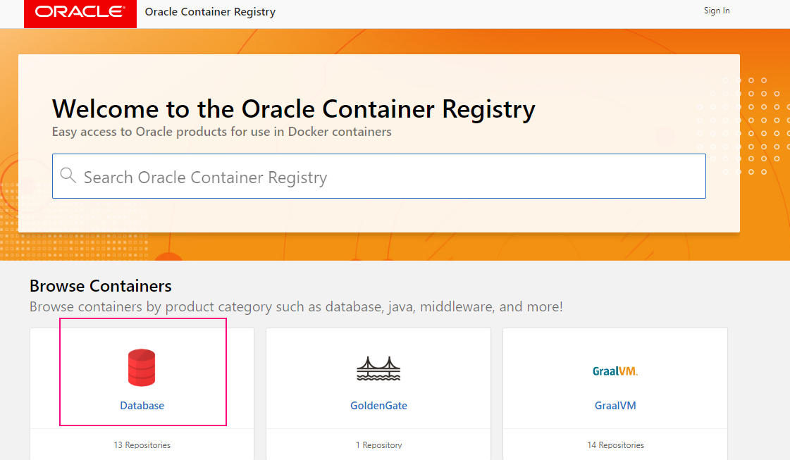Click the Database repository link
790x460 pixels.
142,405
